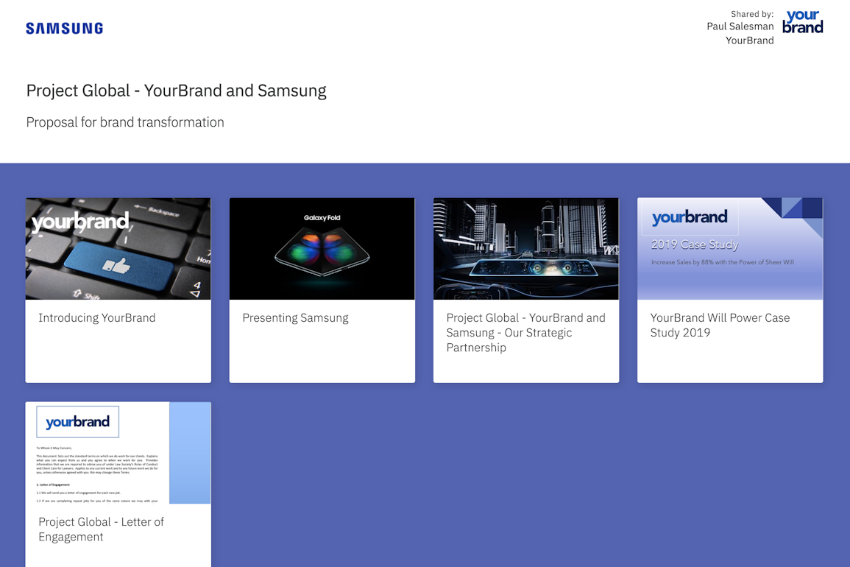Click 'YourBrand' company name under Paul Salesman

(750, 40)
